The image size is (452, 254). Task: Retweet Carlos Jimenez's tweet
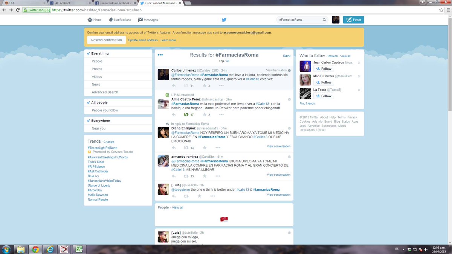(185, 86)
